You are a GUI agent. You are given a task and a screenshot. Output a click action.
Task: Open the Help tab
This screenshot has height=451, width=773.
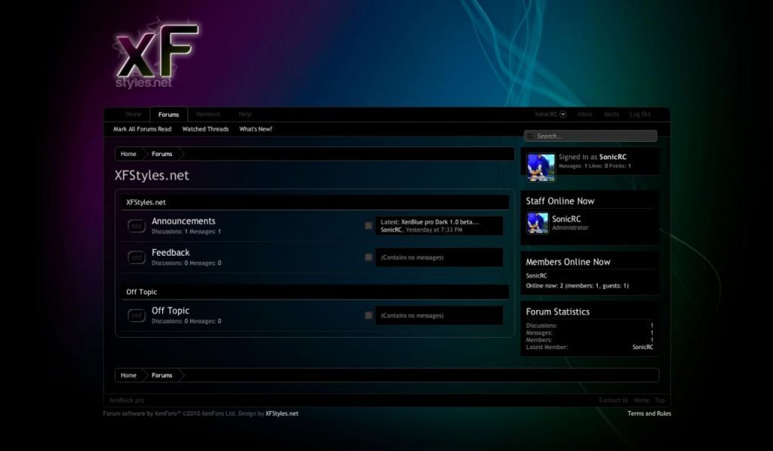pos(245,114)
